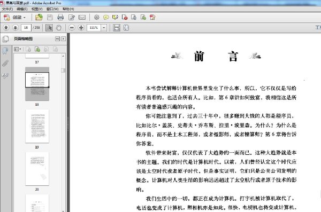Activate the Hand pan tool
This screenshot has height=212, width=321.
click(x=59, y=28)
